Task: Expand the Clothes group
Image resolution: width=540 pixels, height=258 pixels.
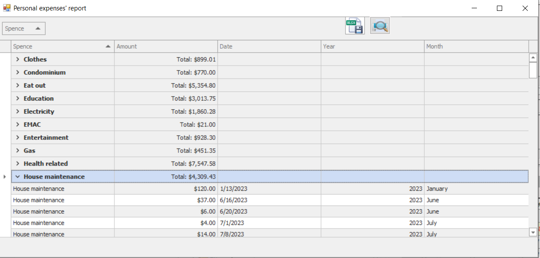Action: point(17,60)
